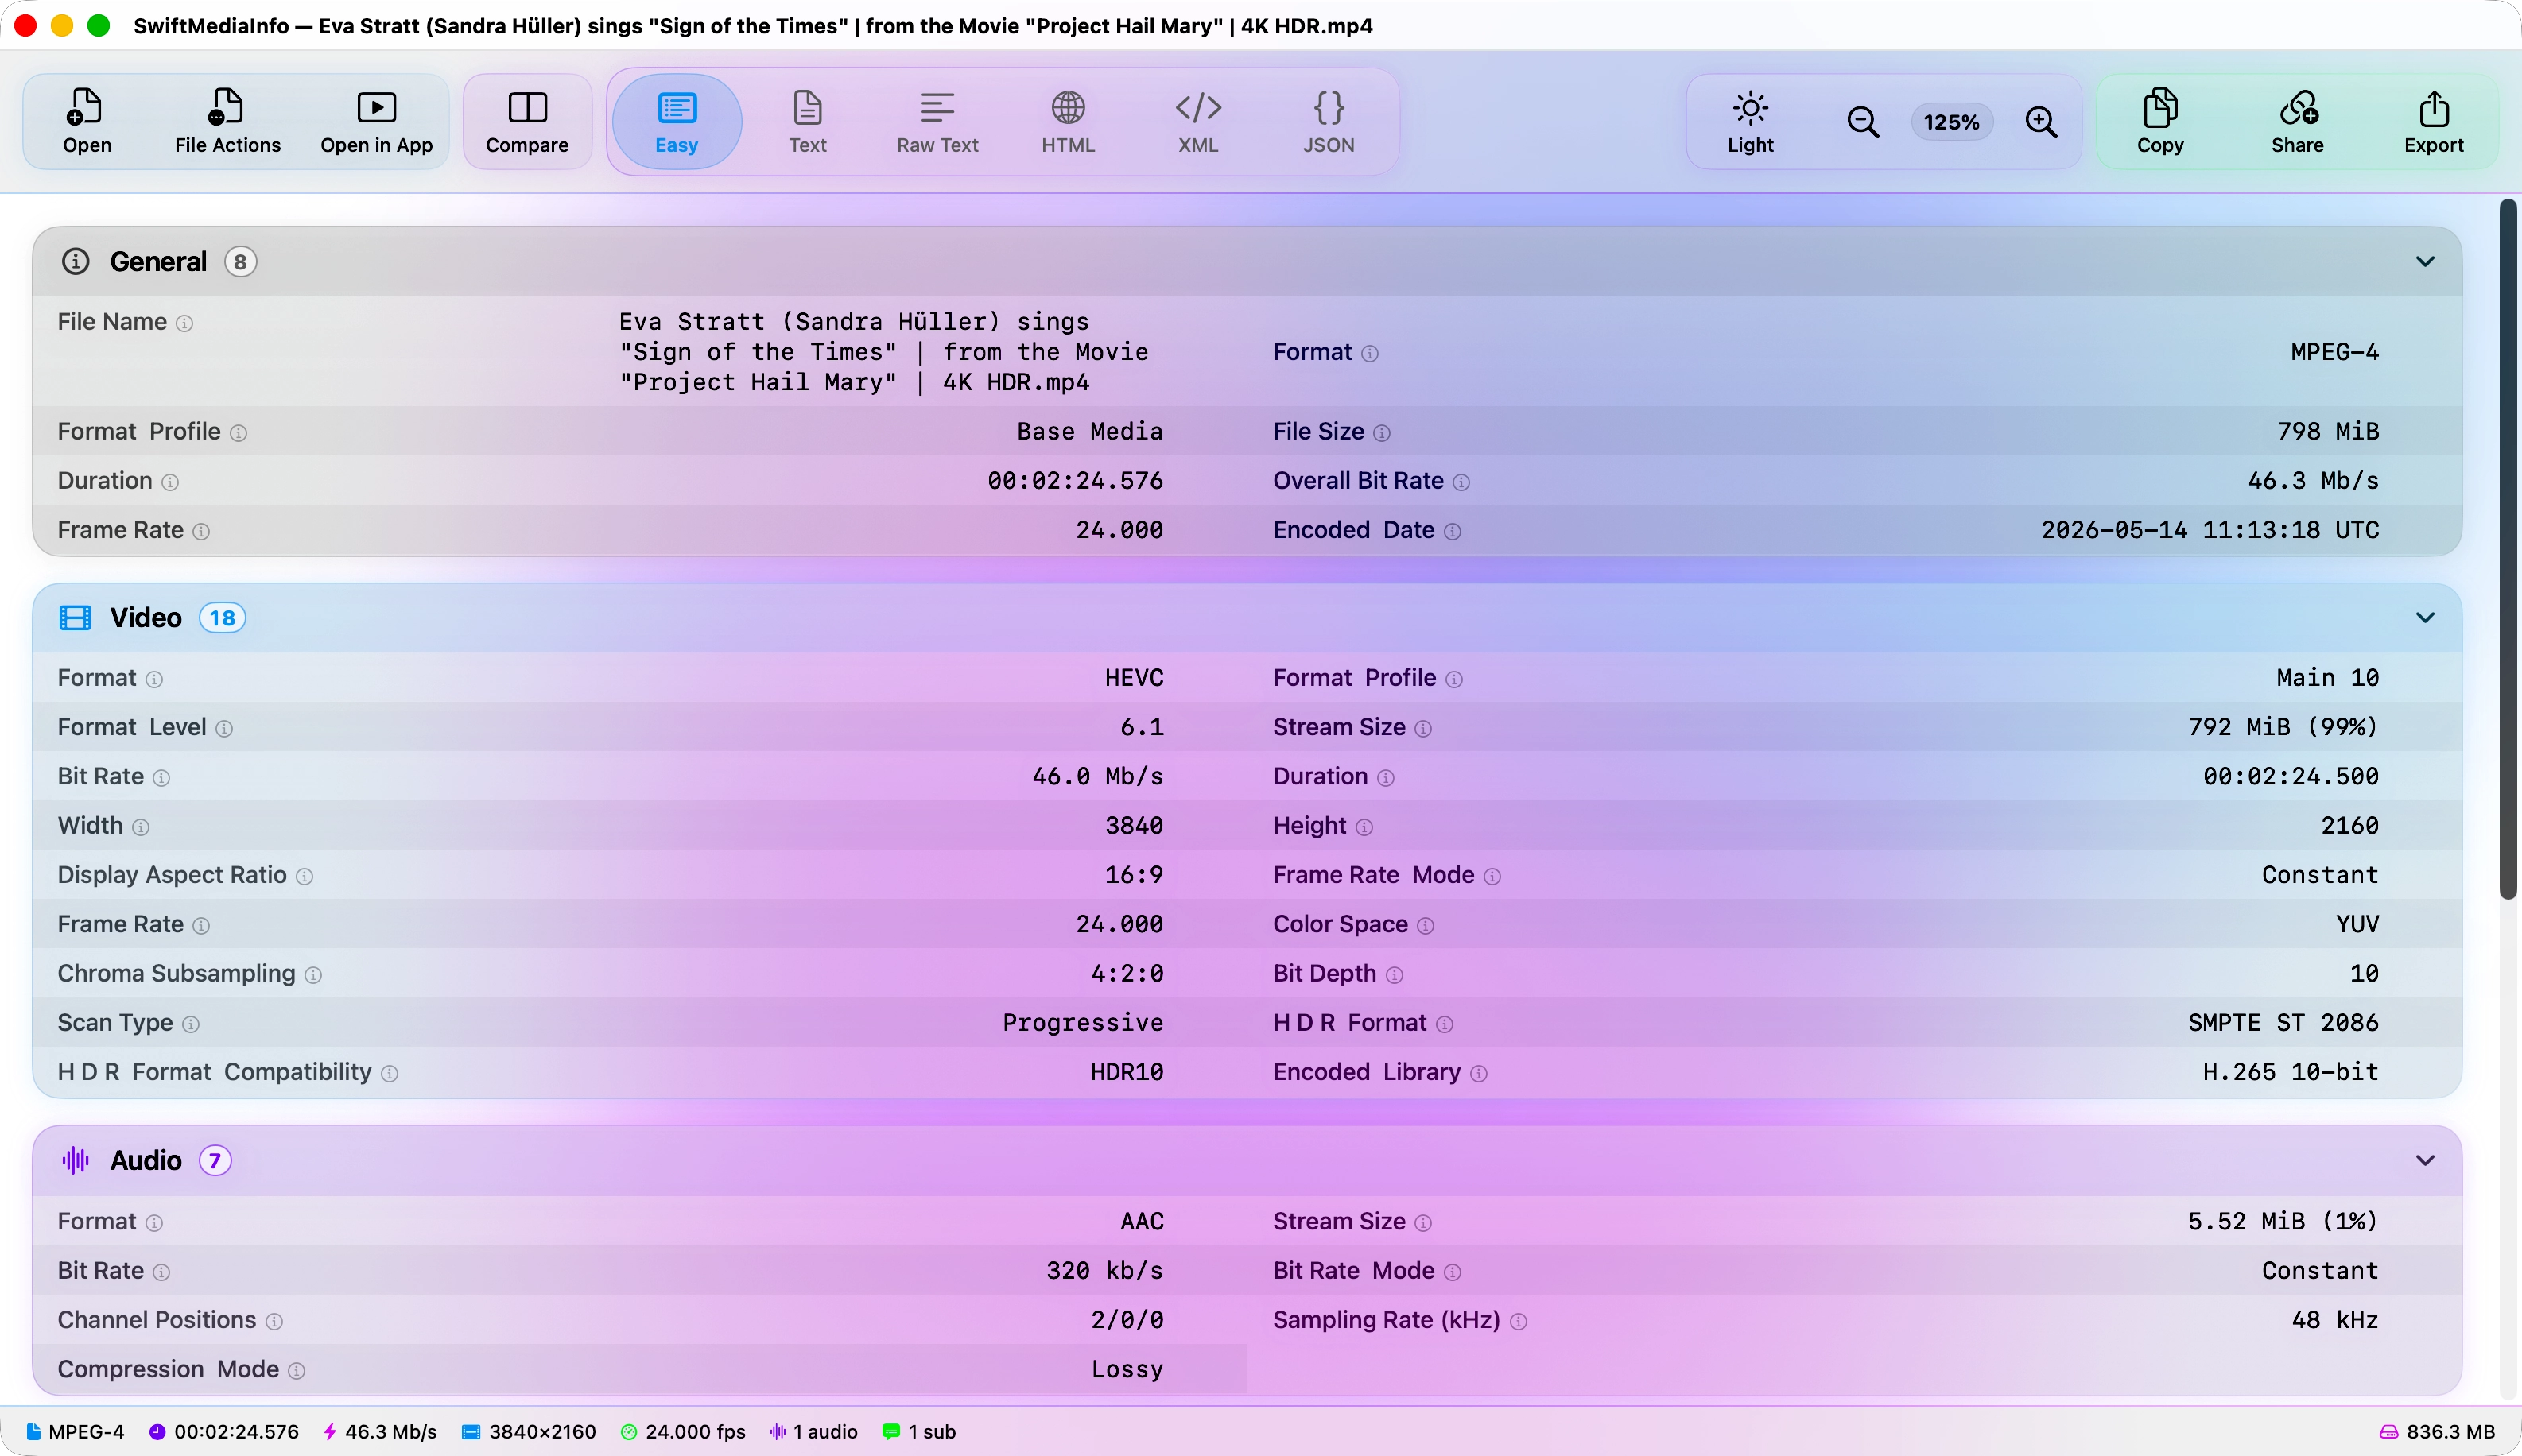Switch to the Text view tab
This screenshot has width=2522, height=1456.
click(x=807, y=121)
